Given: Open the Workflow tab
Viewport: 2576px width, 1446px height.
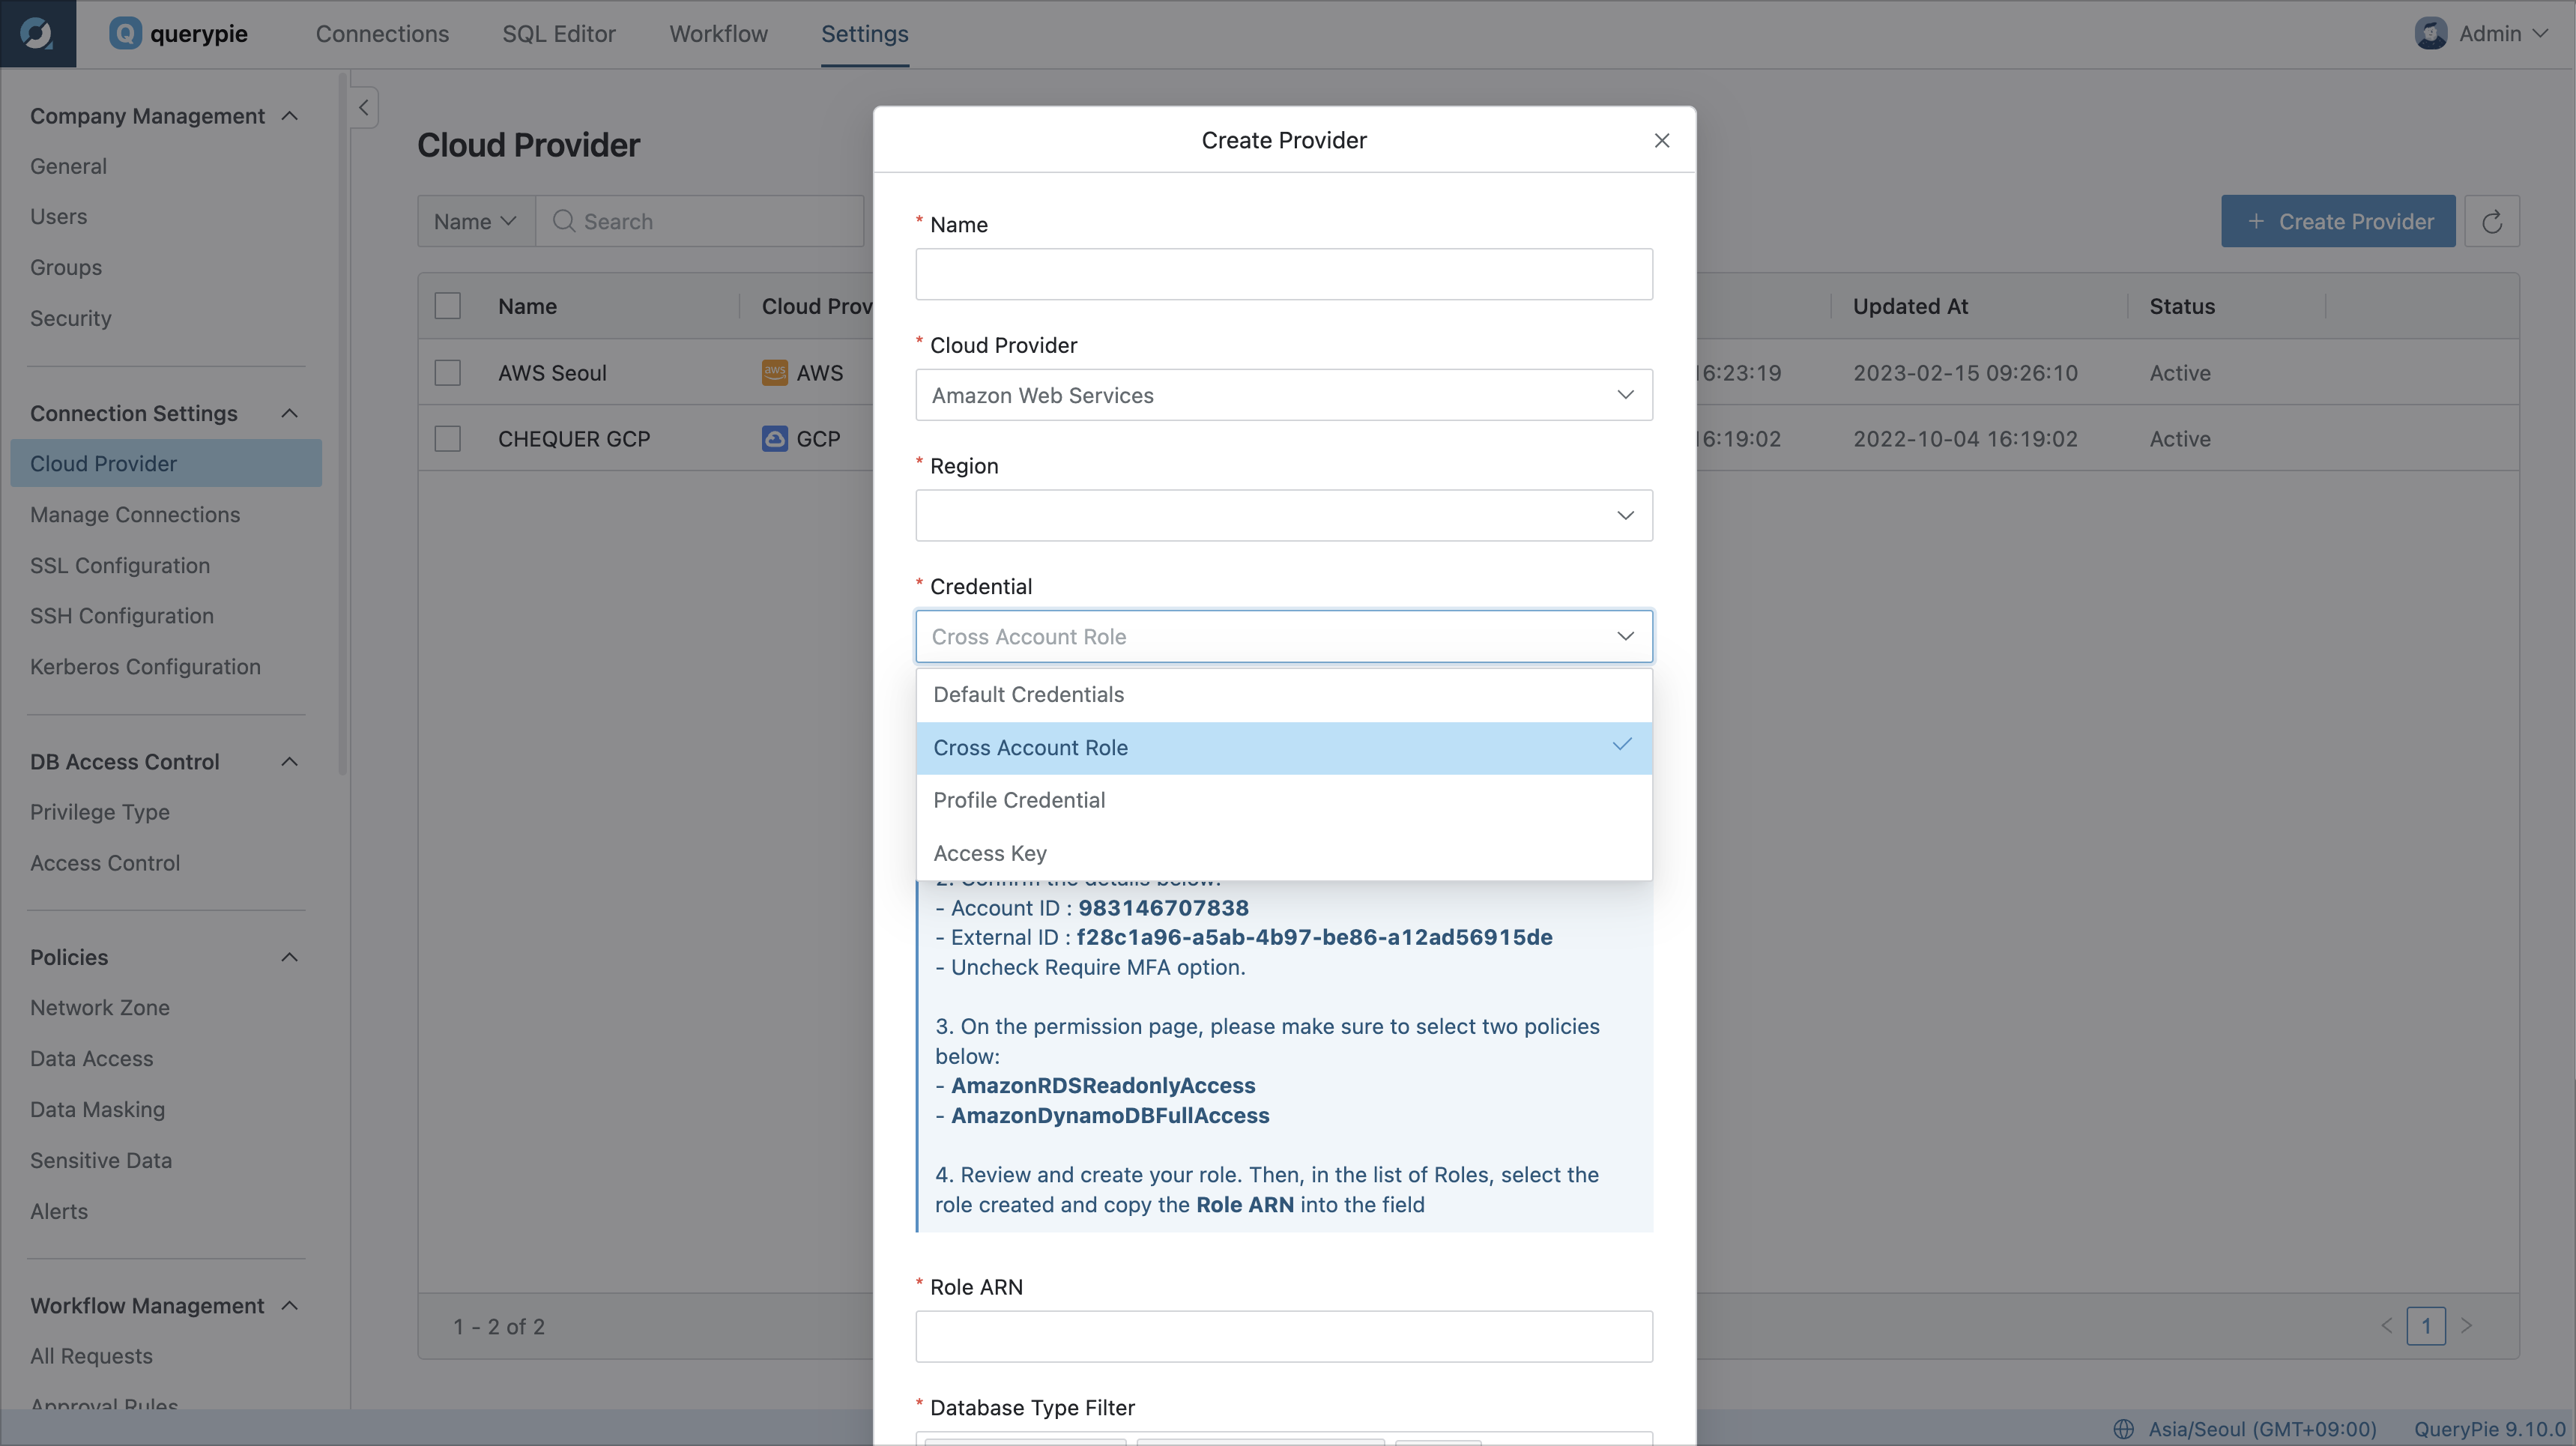Looking at the screenshot, I should (x=719, y=34).
